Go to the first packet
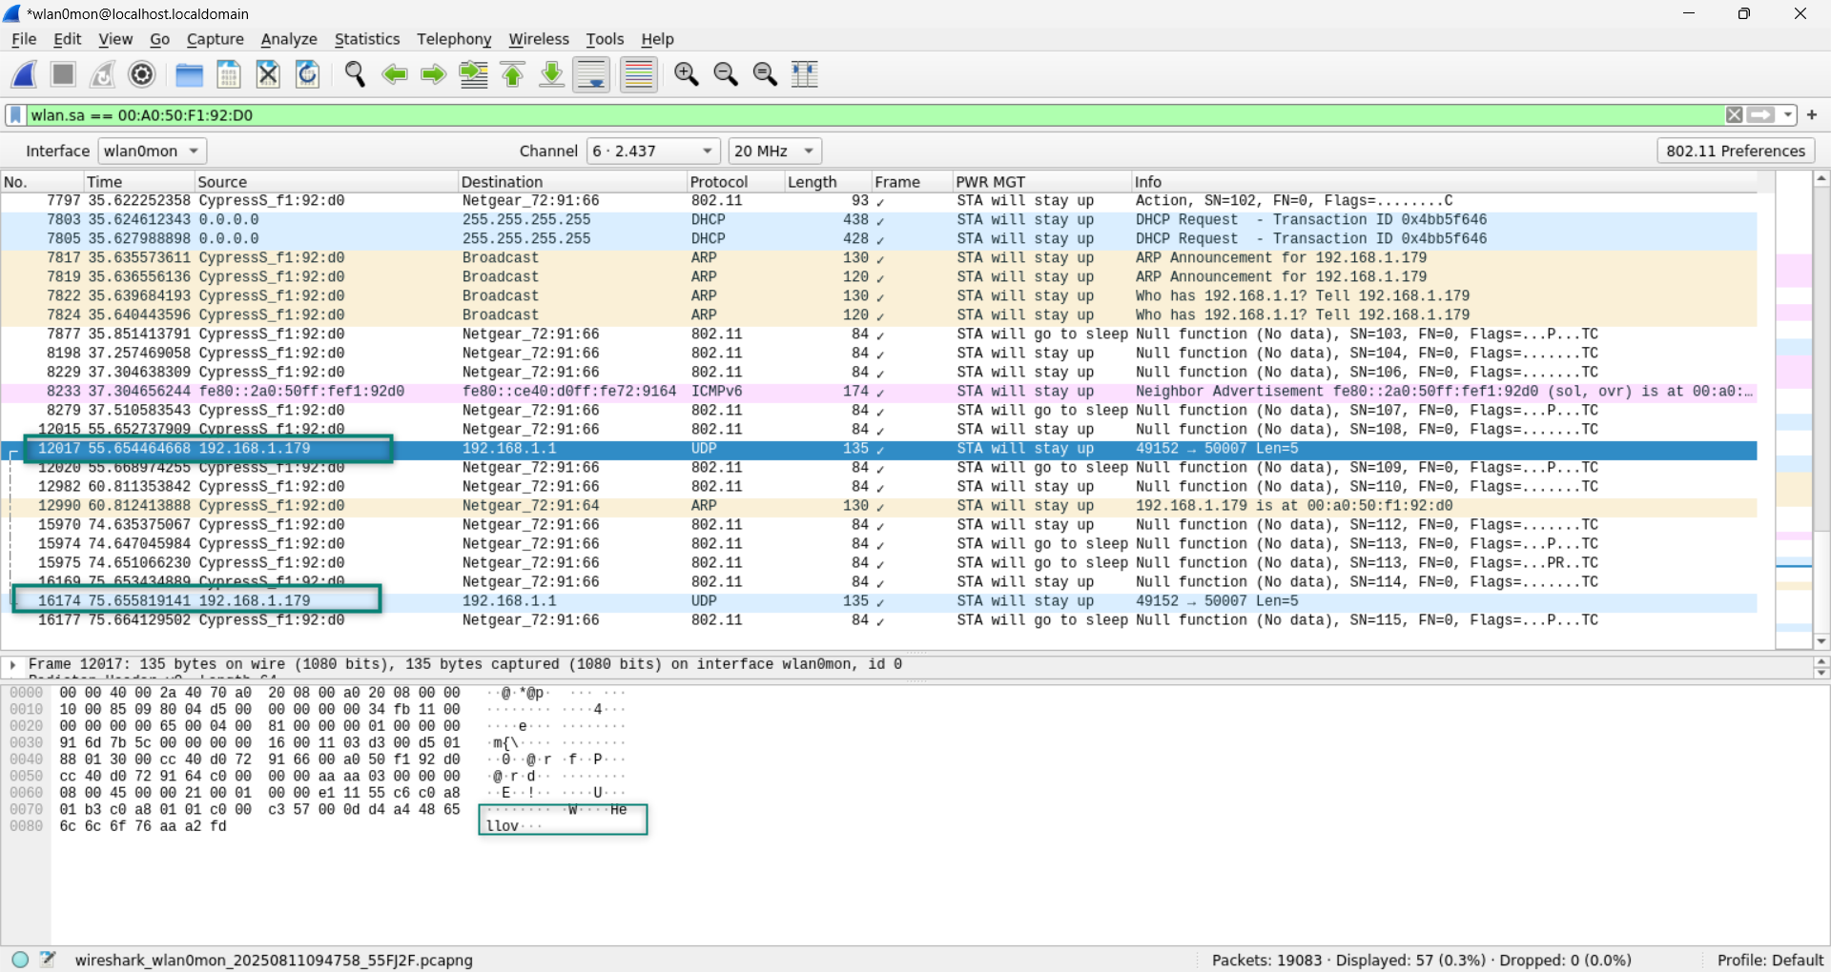 click(x=513, y=74)
